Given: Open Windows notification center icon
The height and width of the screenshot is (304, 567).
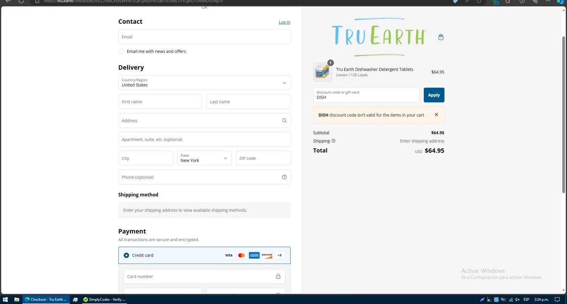Looking at the screenshot, I should [557, 299].
